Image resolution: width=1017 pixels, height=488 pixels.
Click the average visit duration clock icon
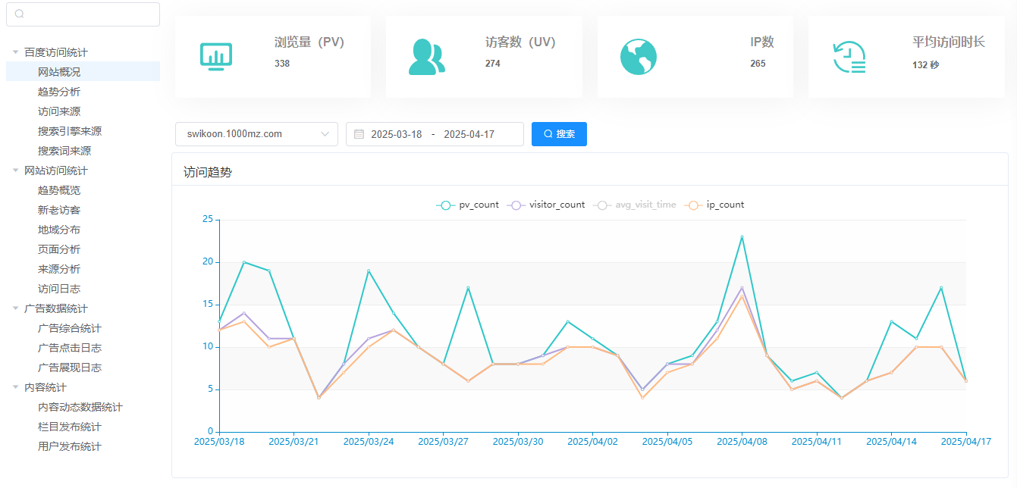point(849,58)
